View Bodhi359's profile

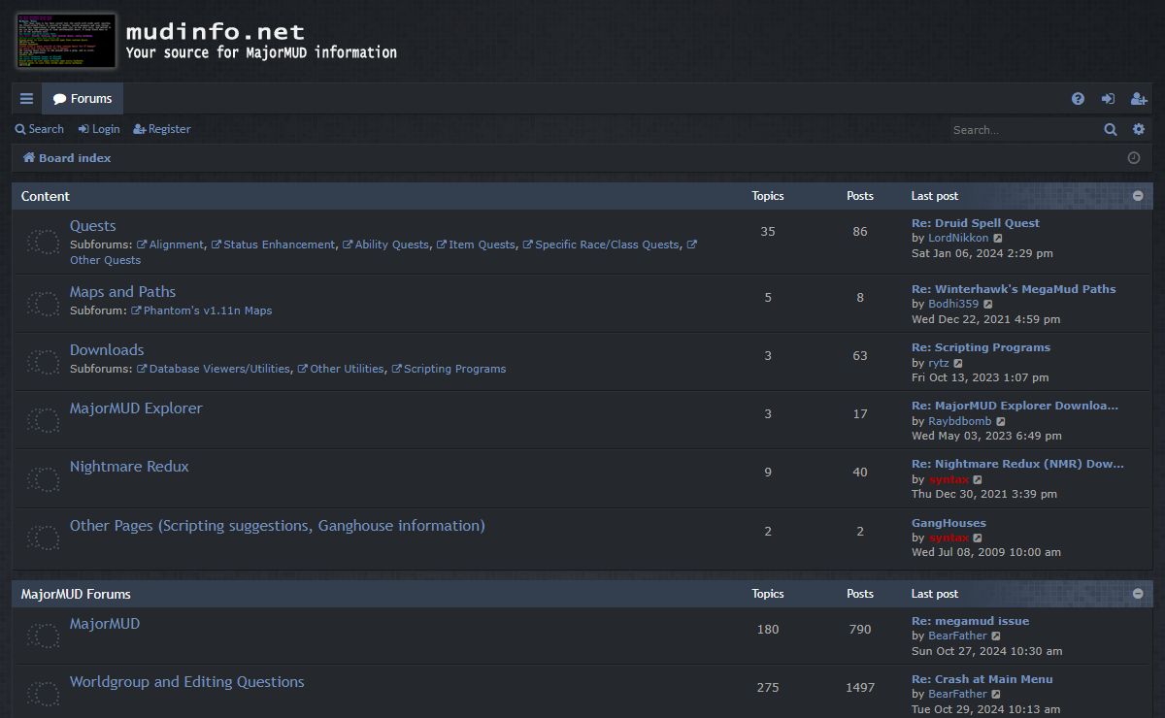(953, 304)
